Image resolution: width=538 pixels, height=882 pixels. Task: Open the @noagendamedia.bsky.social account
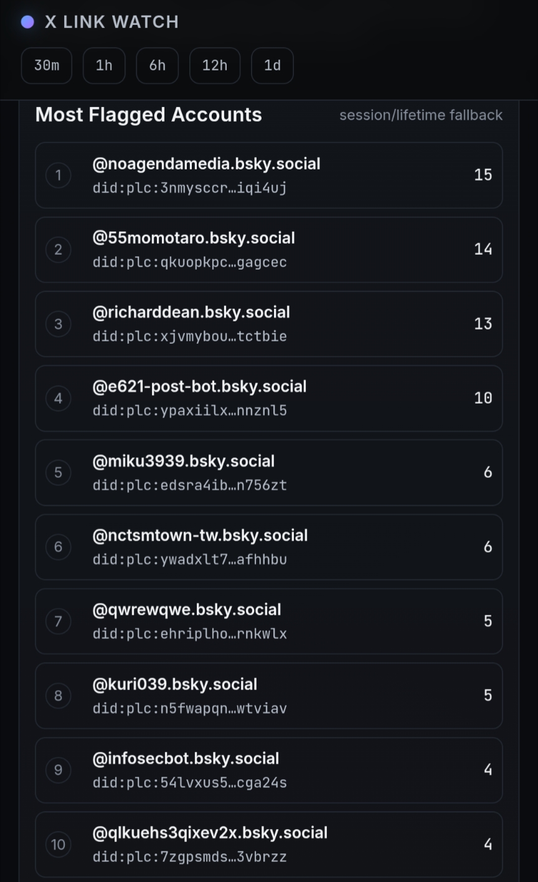click(x=206, y=164)
